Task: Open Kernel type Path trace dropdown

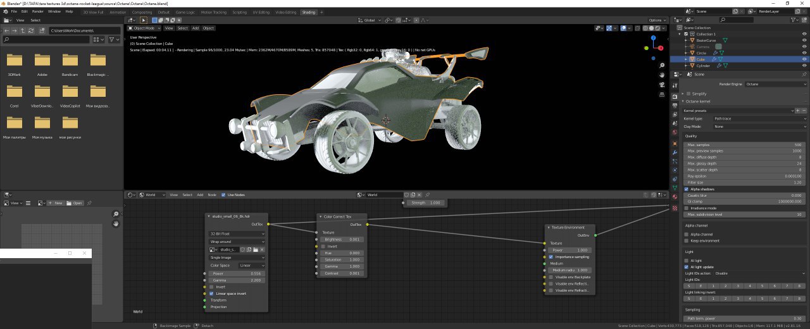Action: pyautogui.click(x=759, y=118)
